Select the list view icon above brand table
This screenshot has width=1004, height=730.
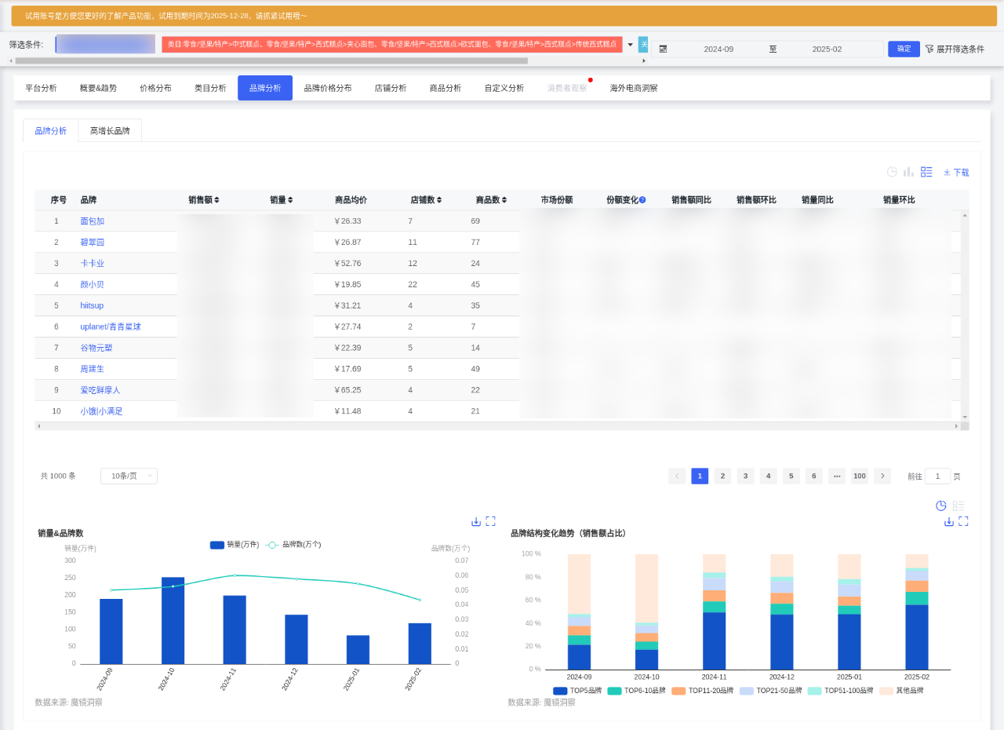(926, 172)
